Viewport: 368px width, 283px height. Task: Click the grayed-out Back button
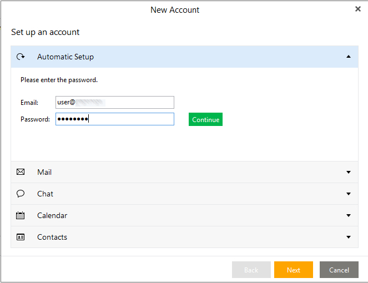251,270
